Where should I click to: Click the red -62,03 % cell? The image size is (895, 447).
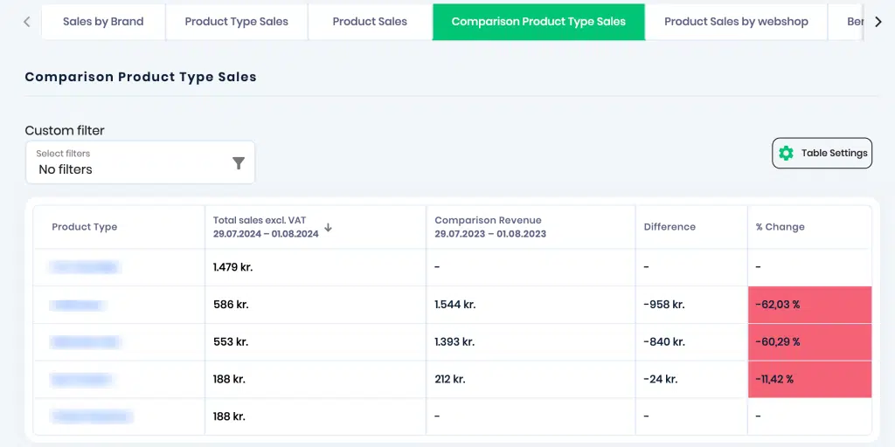pos(809,305)
